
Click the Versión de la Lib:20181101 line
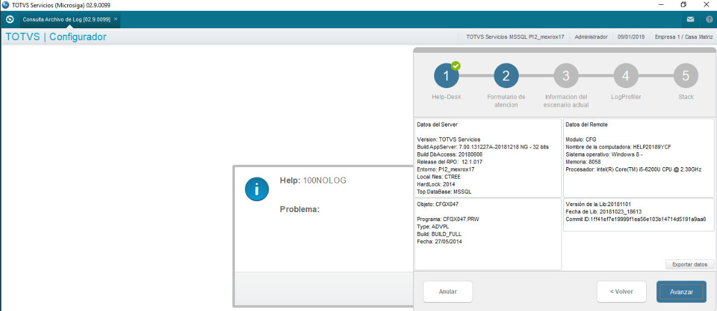[x=599, y=204]
